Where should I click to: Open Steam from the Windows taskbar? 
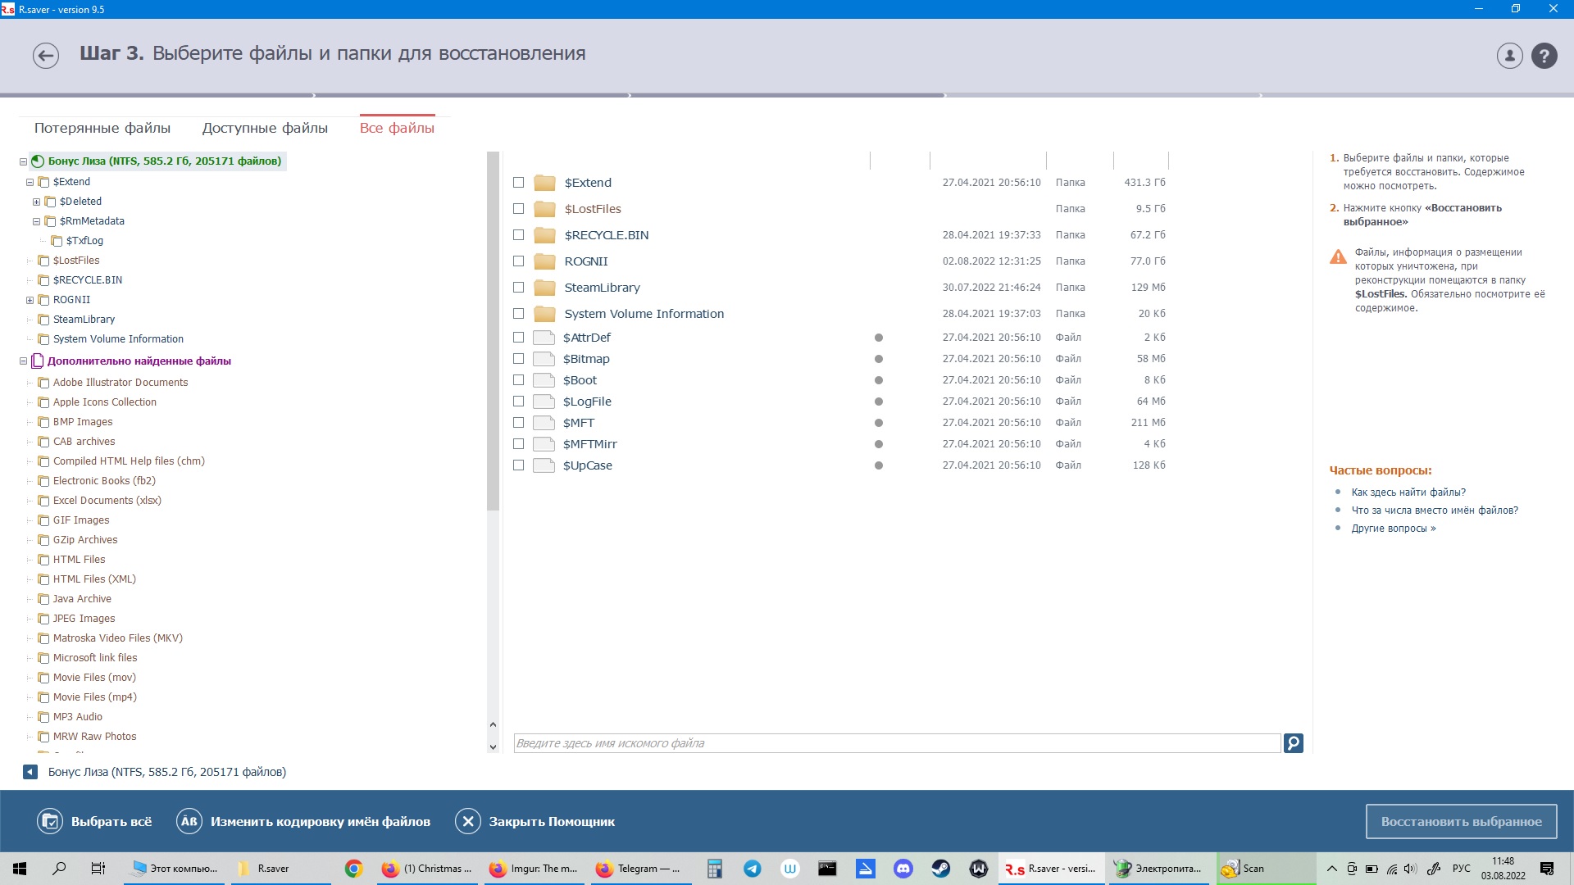940,869
